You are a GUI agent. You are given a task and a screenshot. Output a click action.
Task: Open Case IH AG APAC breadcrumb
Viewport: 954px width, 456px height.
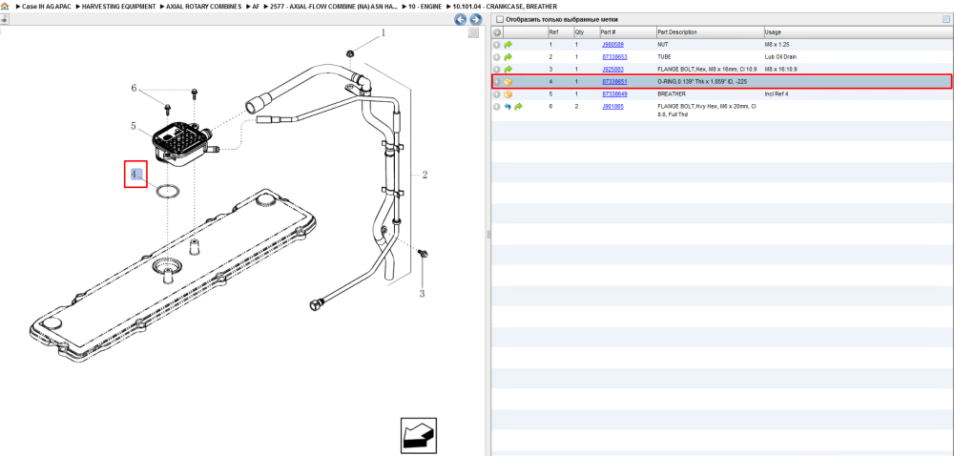pos(46,6)
